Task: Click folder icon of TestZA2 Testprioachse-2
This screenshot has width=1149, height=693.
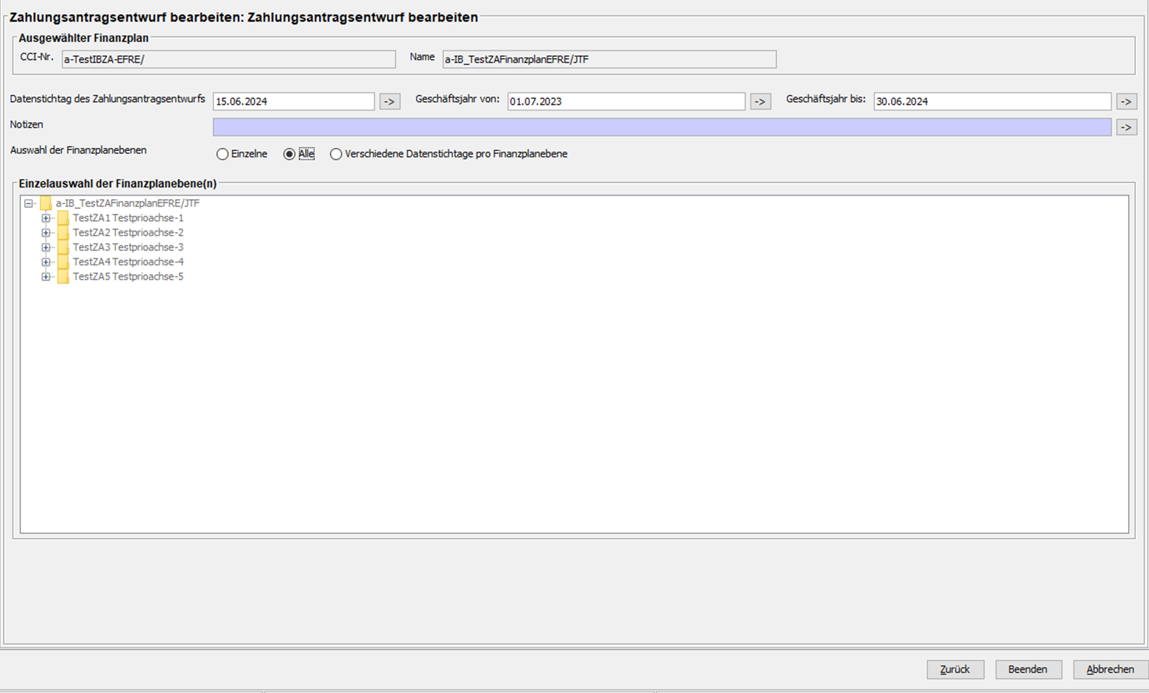Action: [x=63, y=233]
